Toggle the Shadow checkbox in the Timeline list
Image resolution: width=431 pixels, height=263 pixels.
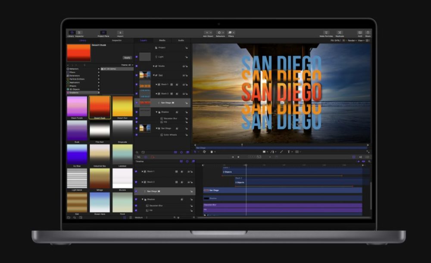[137, 199]
